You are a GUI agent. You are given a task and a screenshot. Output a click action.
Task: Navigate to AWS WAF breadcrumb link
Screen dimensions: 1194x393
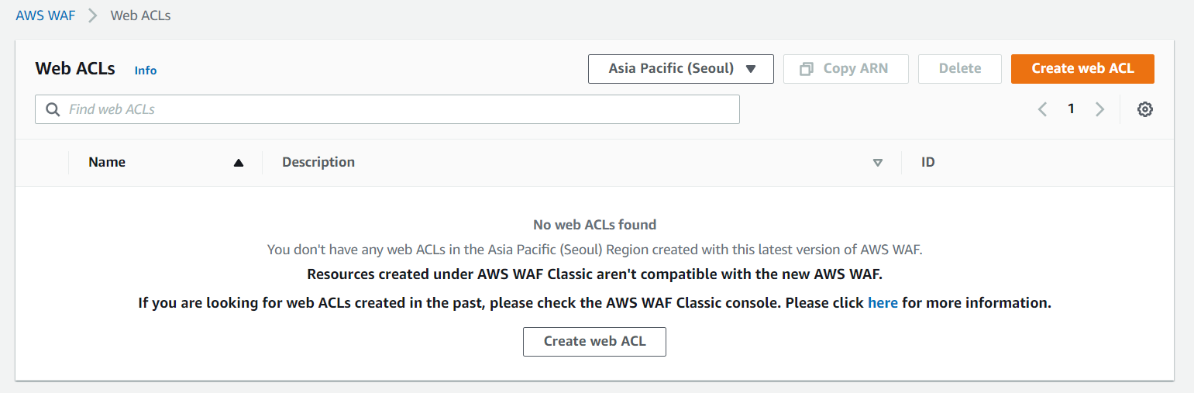pyautogui.click(x=46, y=16)
